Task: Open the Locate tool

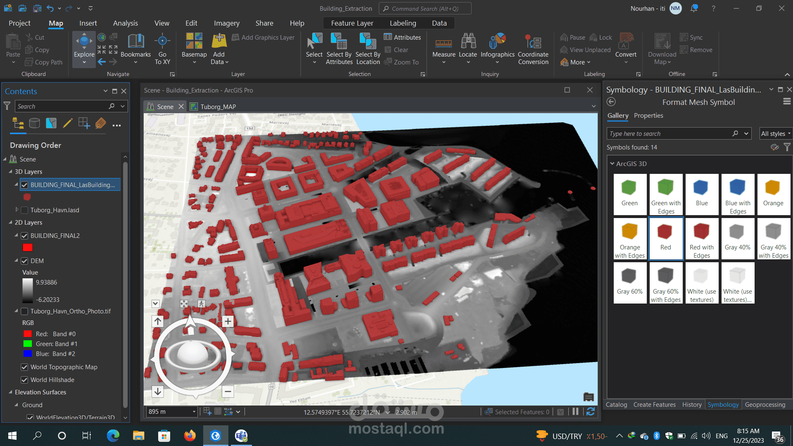Action: point(468,49)
